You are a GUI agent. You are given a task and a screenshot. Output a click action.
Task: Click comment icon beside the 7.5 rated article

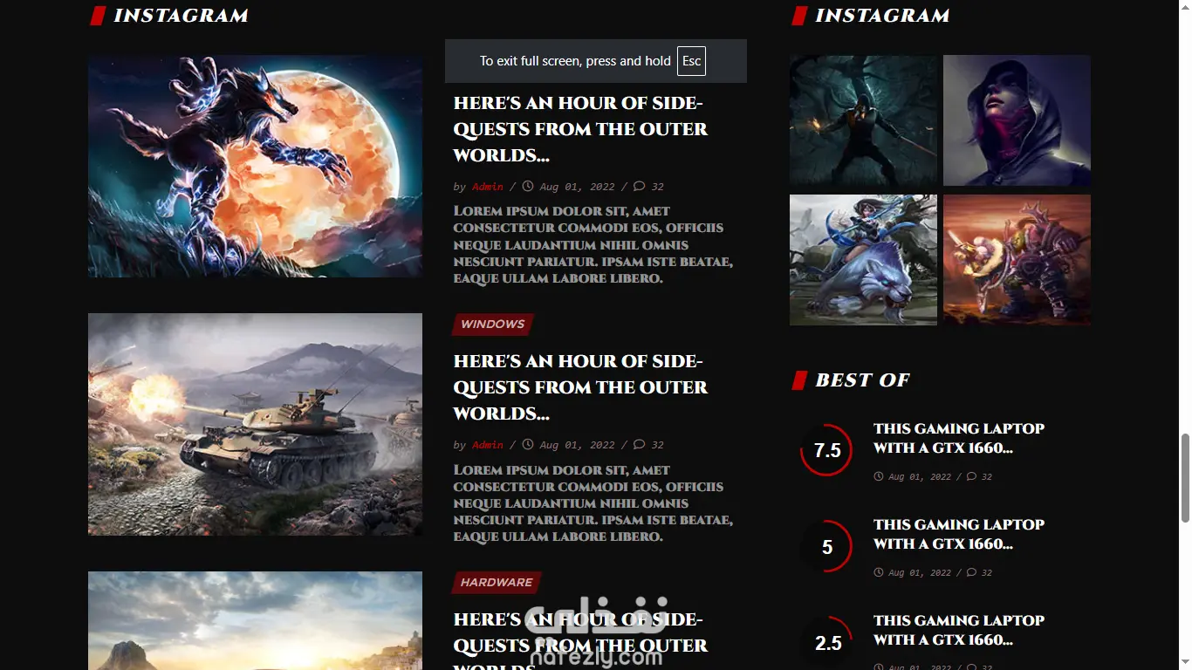pyautogui.click(x=972, y=476)
